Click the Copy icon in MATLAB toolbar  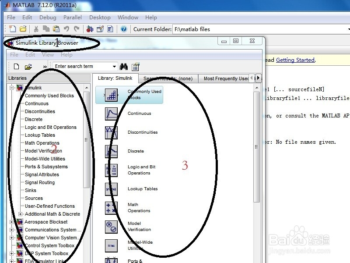coord(46,28)
